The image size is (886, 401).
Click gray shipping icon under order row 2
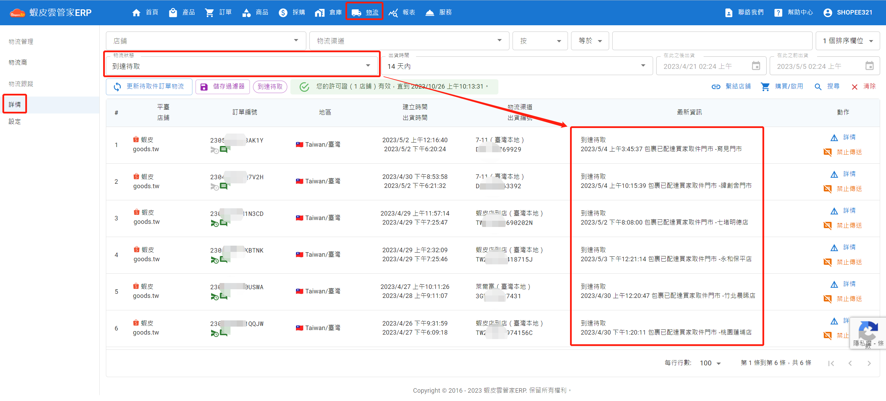(215, 187)
